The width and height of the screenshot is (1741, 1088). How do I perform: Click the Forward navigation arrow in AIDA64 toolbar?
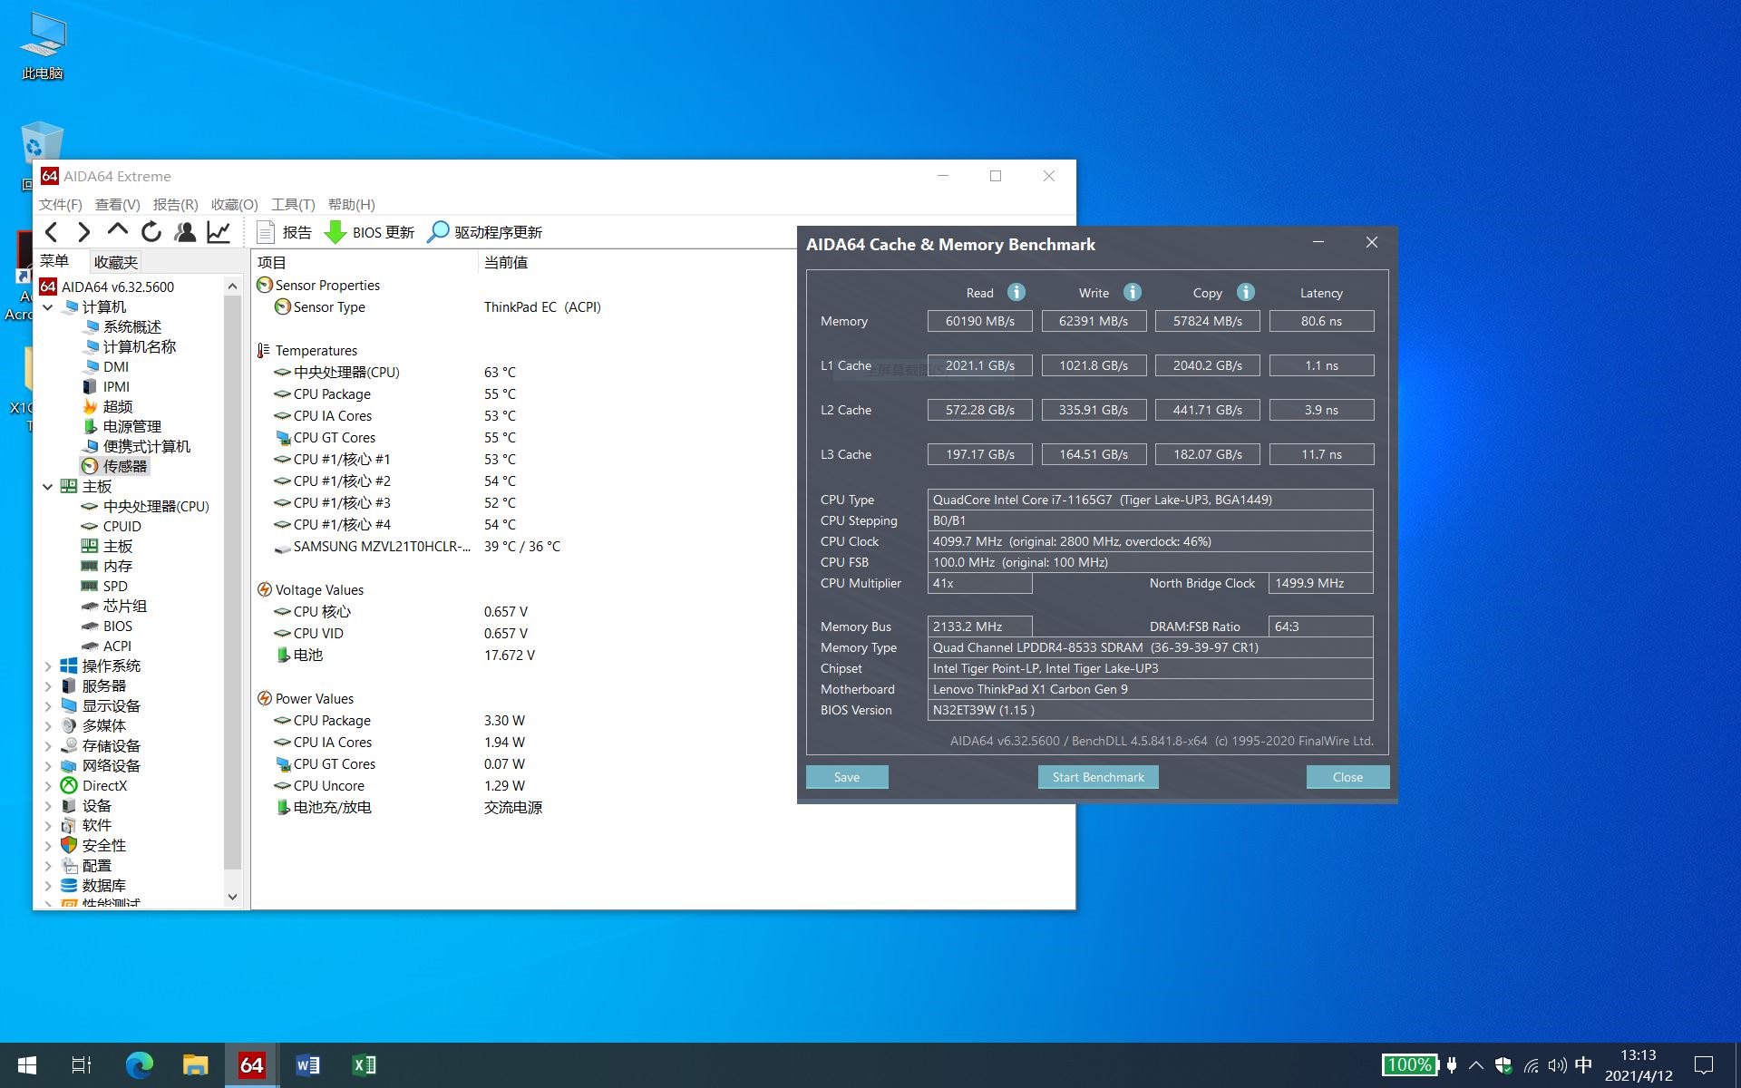84,232
